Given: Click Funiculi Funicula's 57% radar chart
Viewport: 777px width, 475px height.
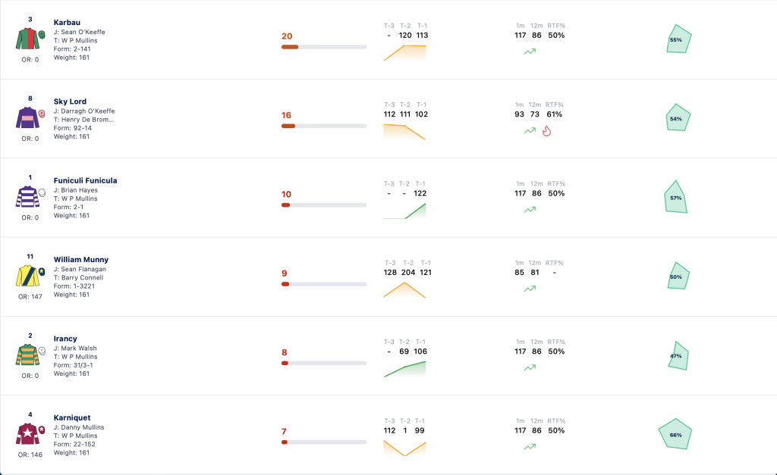Looking at the screenshot, I should (x=676, y=197).
